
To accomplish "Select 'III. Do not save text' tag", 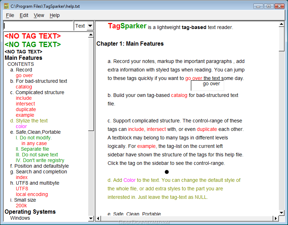I will pos(37,155).
